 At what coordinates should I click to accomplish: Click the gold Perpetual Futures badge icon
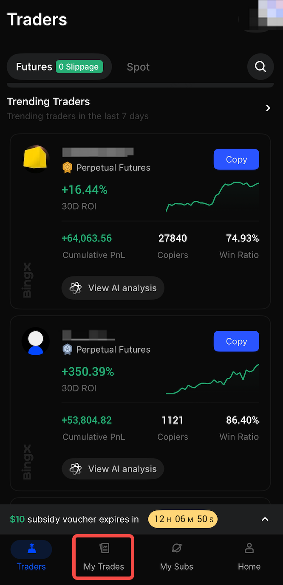pos(67,168)
